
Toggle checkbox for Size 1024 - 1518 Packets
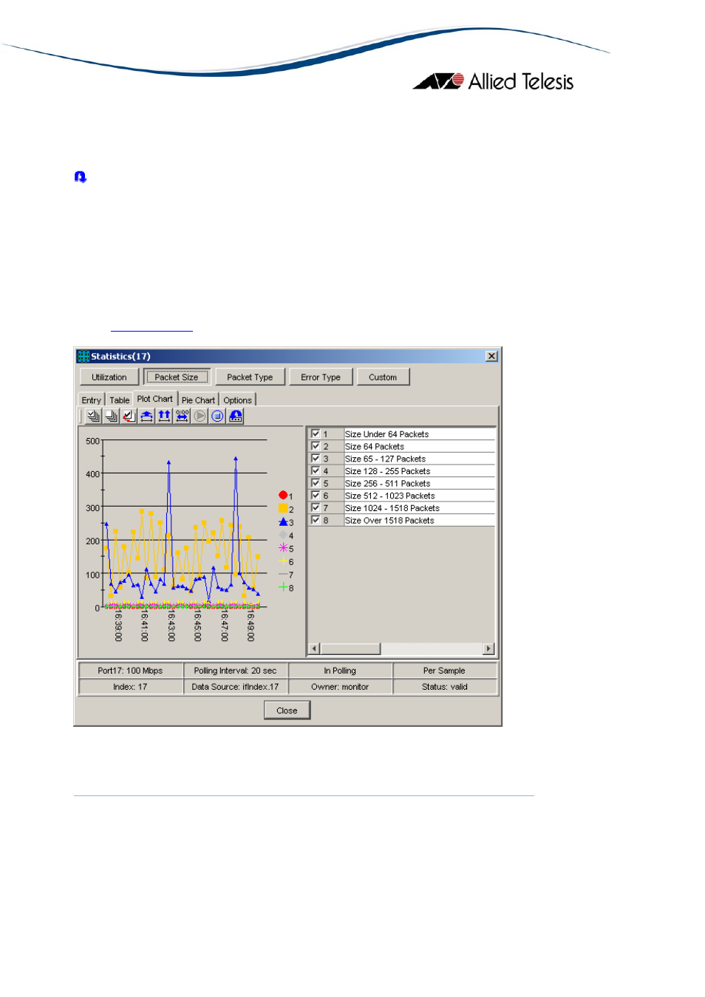[316, 508]
